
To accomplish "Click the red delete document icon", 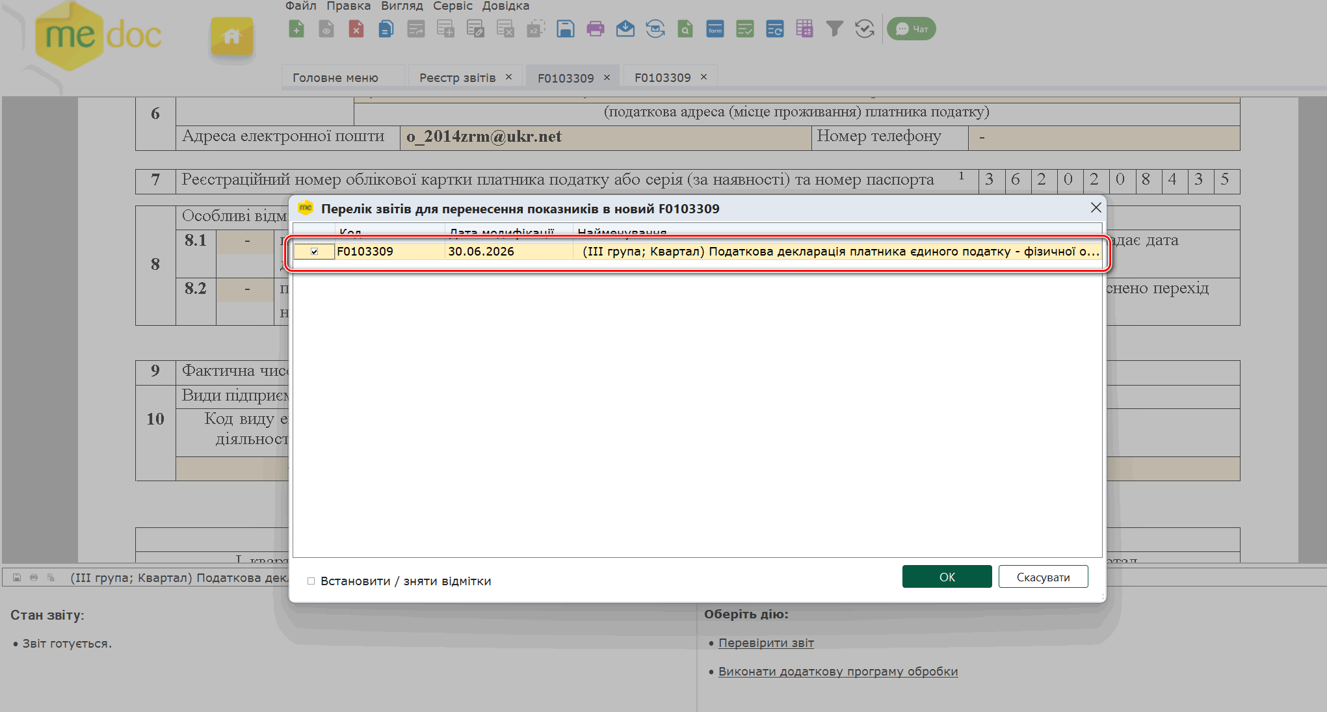I will [356, 29].
